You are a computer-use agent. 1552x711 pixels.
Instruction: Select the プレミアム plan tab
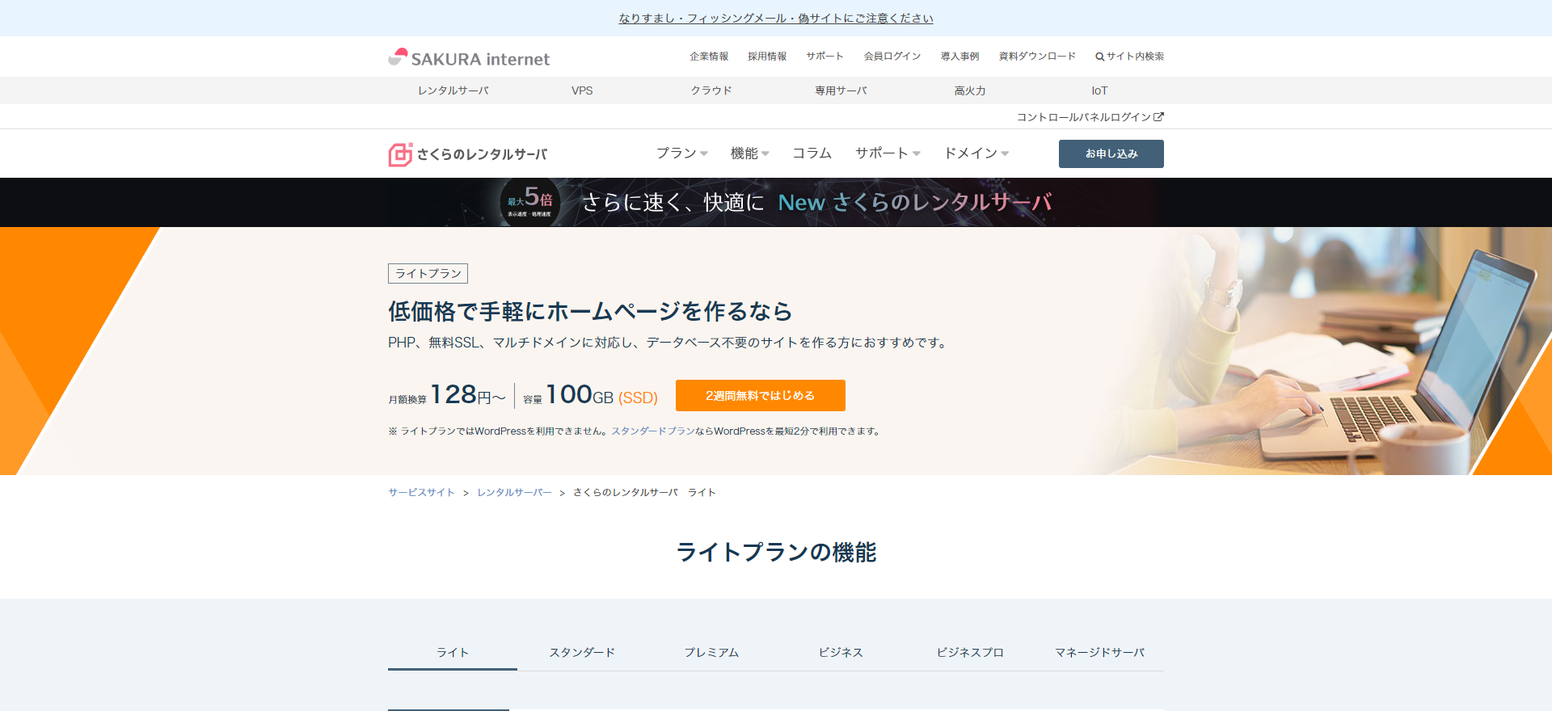pyautogui.click(x=711, y=653)
